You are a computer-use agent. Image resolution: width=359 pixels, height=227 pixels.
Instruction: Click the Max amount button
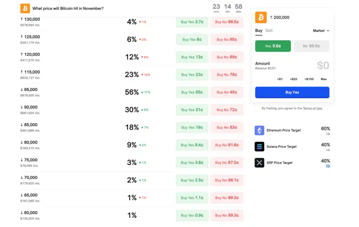[324, 79]
